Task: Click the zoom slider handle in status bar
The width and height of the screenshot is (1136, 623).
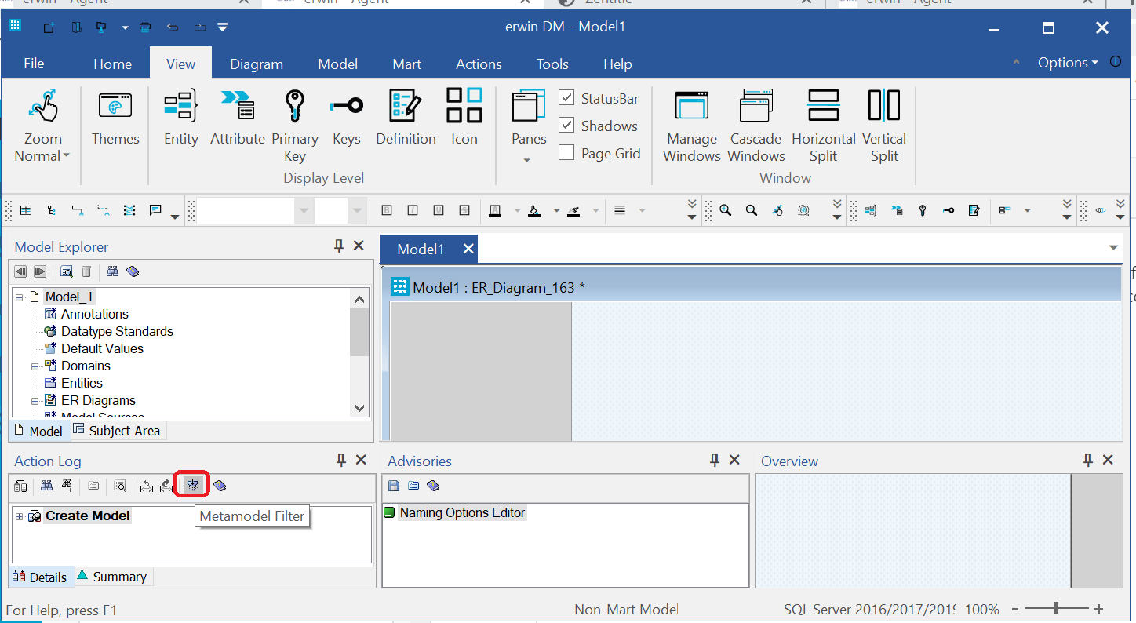Action: (1057, 609)
